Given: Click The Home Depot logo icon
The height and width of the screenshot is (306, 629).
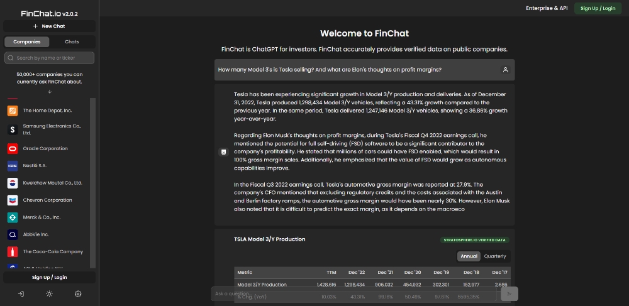Looking at the screenshot, I should (13, 111).
